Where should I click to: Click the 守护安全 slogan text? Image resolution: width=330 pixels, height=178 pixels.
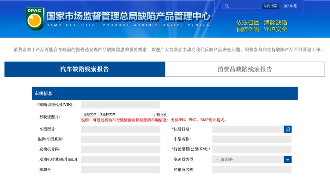click(x=276, y=29)
